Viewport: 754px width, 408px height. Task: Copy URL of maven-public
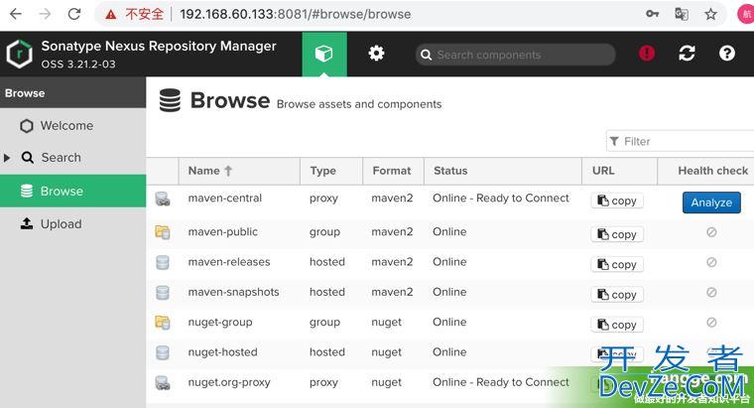point(617,234)
